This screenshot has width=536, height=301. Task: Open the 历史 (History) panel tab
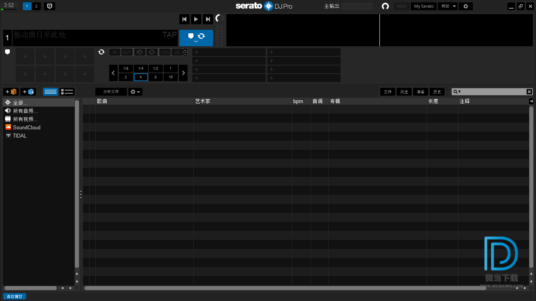437,92
